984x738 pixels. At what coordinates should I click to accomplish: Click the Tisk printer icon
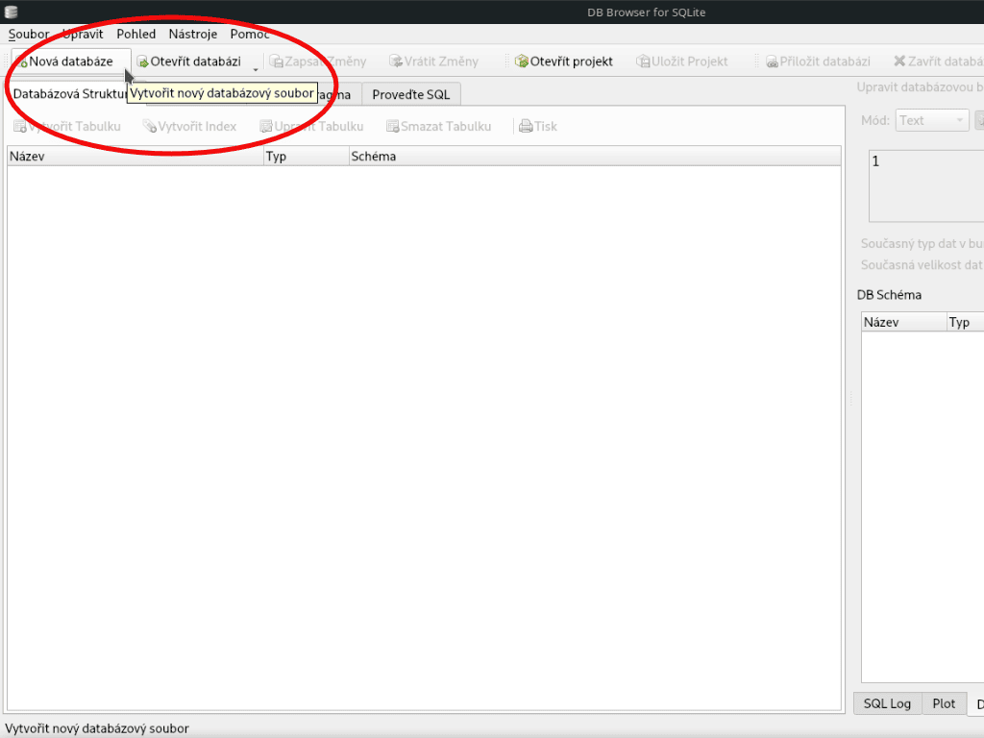click(526, 127)
